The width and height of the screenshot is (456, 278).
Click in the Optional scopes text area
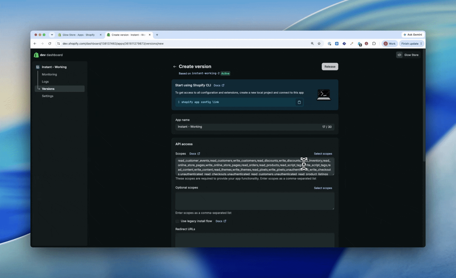pyautogui.click(x=255, y=201)
